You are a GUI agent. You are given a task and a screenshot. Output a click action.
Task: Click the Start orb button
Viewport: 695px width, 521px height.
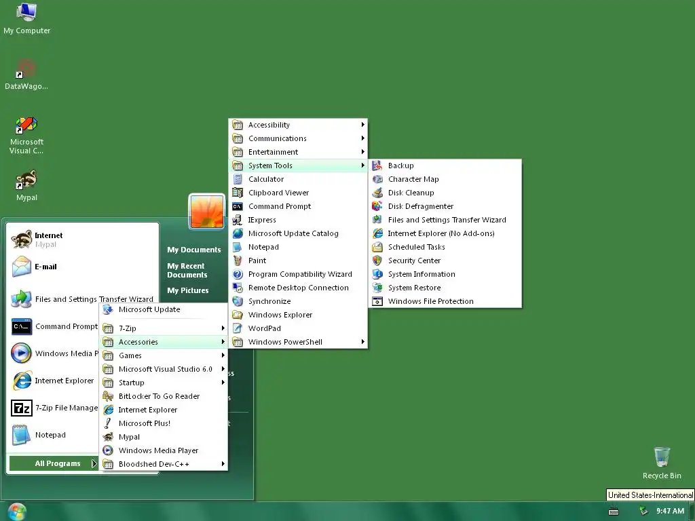[17, 512]
